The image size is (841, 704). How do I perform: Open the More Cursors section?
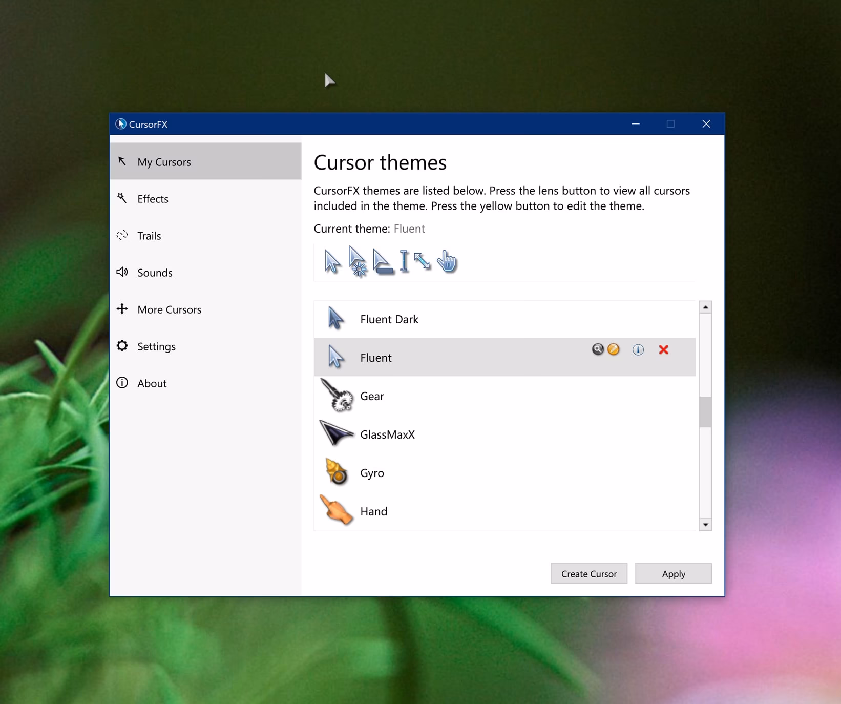[205, 309]
